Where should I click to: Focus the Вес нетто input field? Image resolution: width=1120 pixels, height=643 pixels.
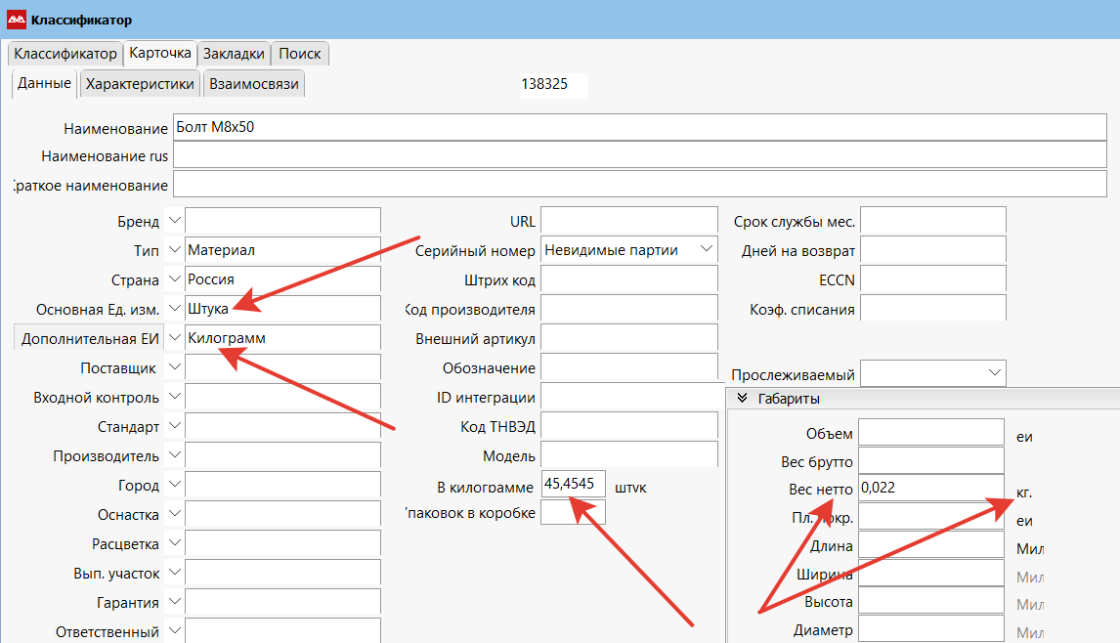(930, 488)
